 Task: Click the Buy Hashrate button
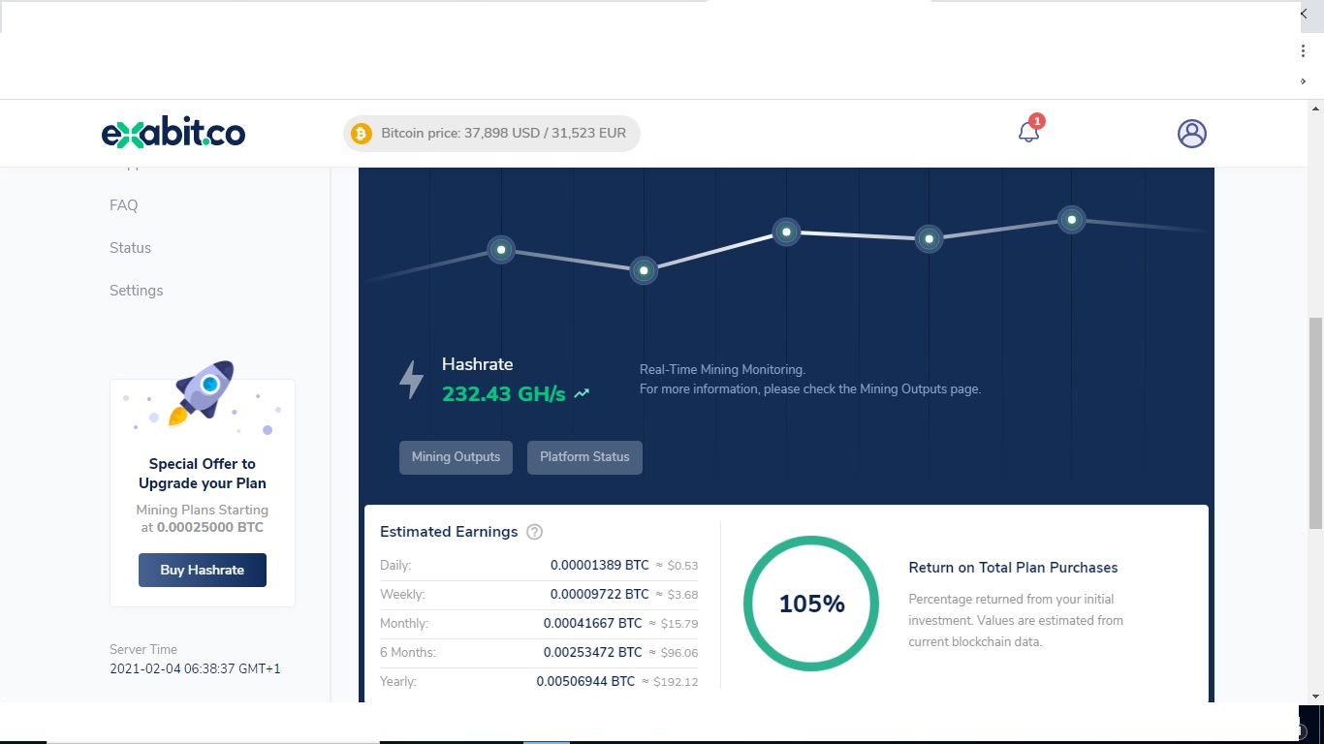[203, 570]
